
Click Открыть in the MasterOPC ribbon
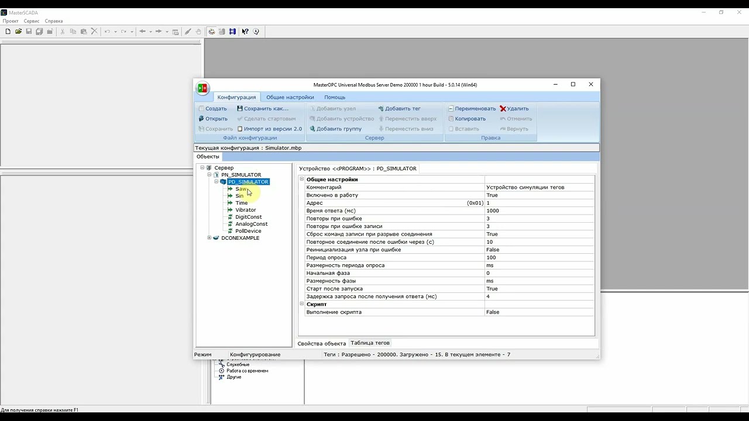coord(213,119)
